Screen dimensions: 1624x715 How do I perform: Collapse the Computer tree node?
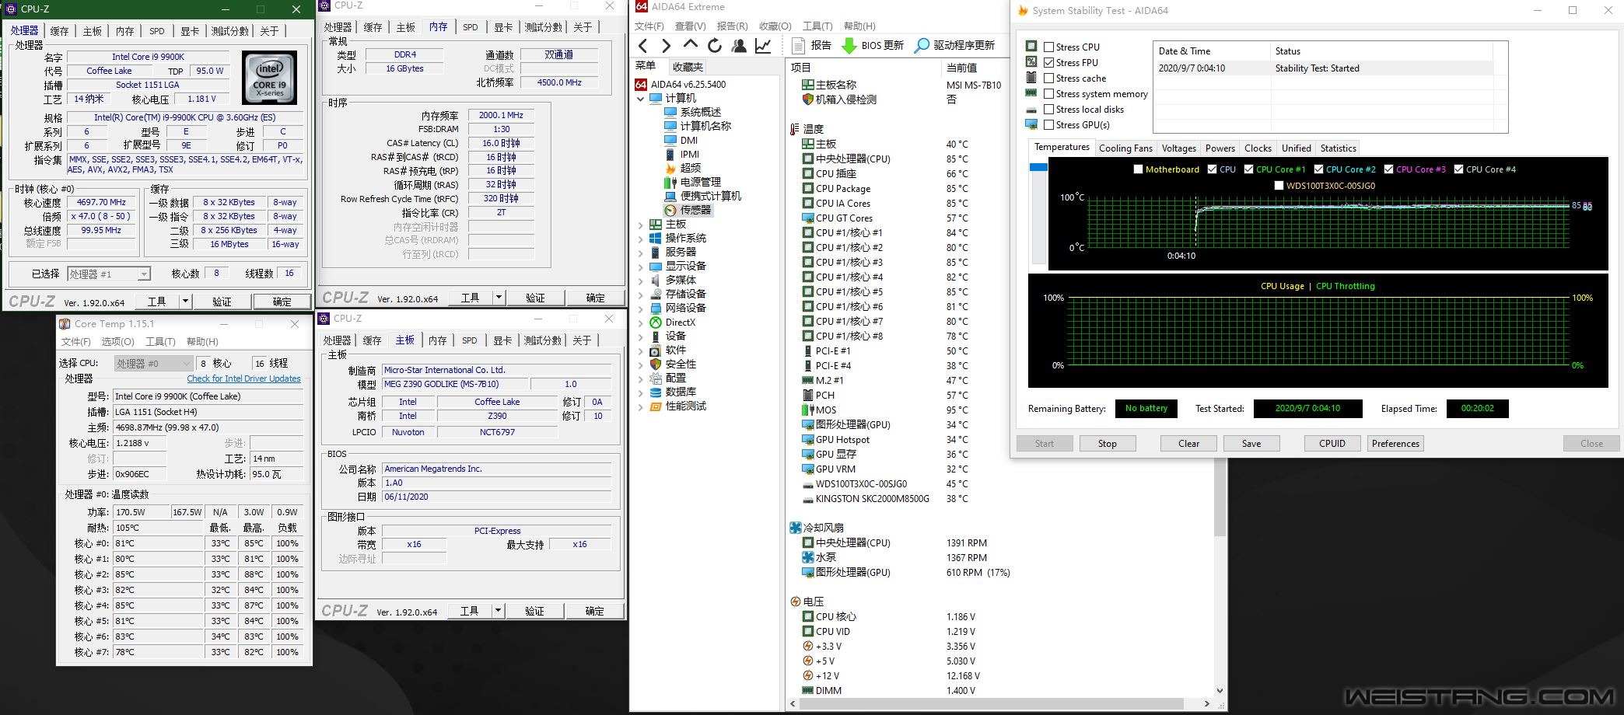(640, 99)
